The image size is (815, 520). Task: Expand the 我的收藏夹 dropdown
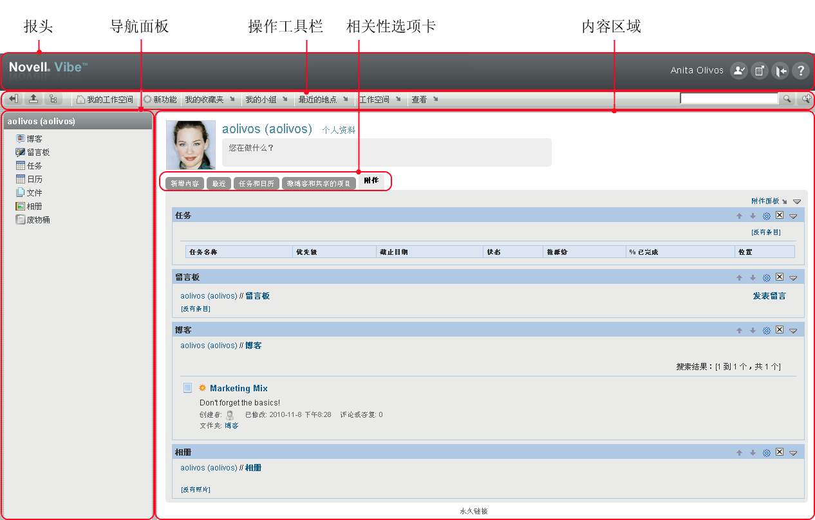click(x=209, y=100)
